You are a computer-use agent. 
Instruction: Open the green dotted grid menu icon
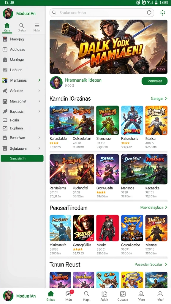tap(163, 13)
